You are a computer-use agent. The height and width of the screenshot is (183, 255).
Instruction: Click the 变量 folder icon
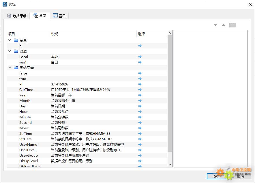click(16, 40)
